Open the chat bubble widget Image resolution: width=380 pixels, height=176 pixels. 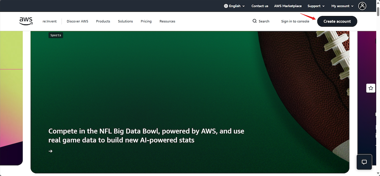click(364, 162)
